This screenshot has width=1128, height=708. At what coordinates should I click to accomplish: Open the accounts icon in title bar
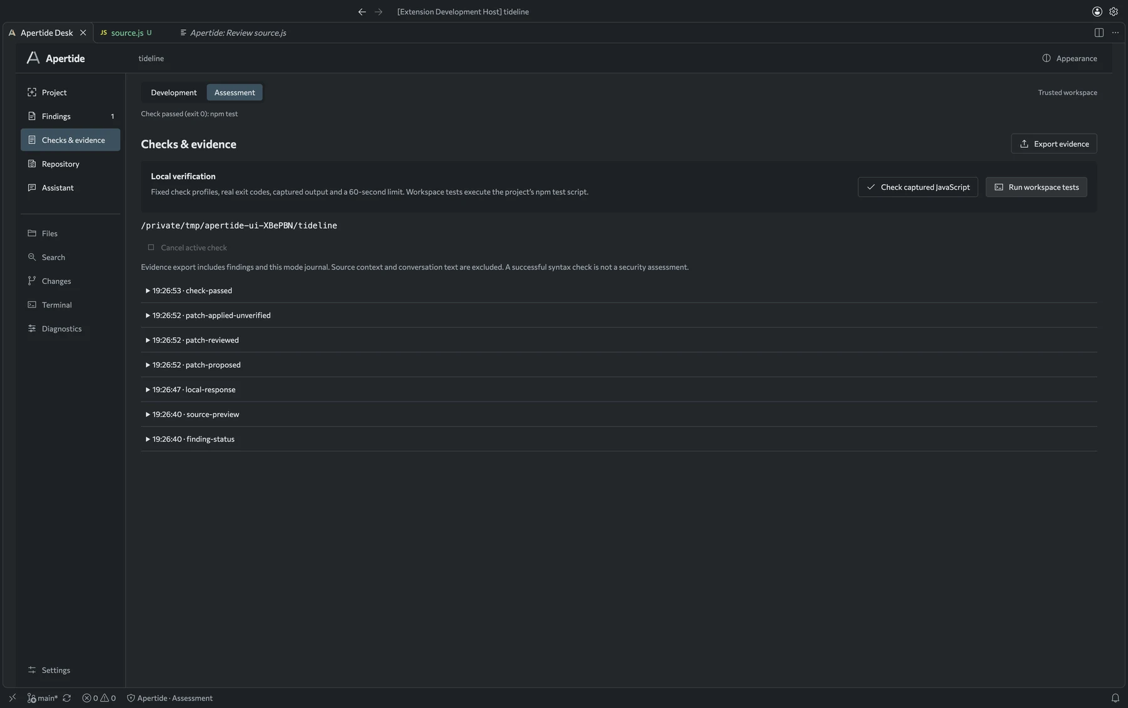pos(1097,11)
